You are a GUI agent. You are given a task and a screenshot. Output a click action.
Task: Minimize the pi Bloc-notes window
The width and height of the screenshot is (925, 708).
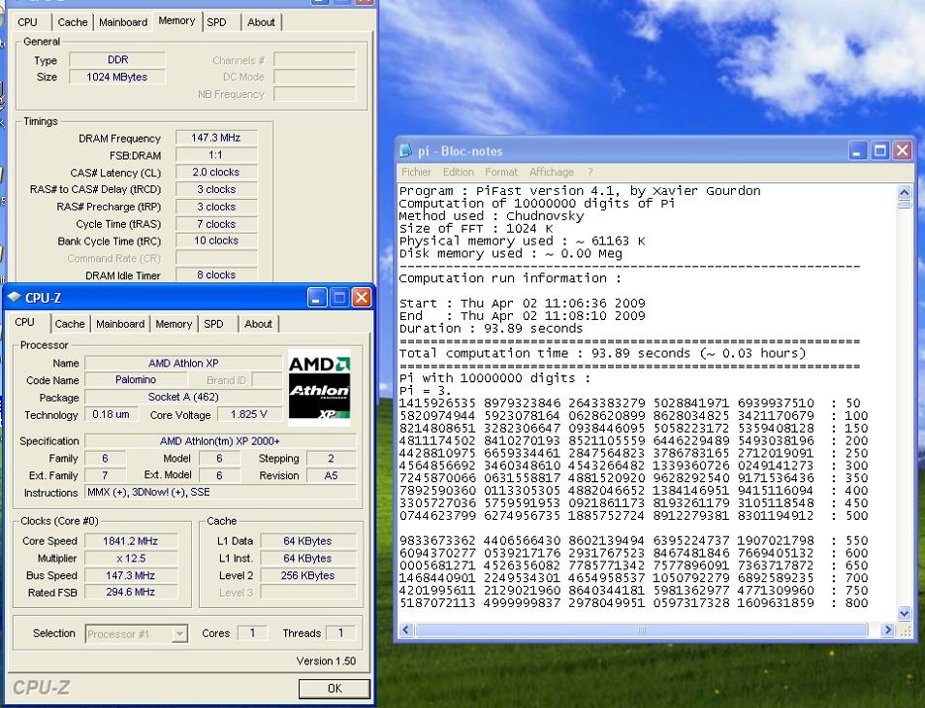tap(858, 151)
